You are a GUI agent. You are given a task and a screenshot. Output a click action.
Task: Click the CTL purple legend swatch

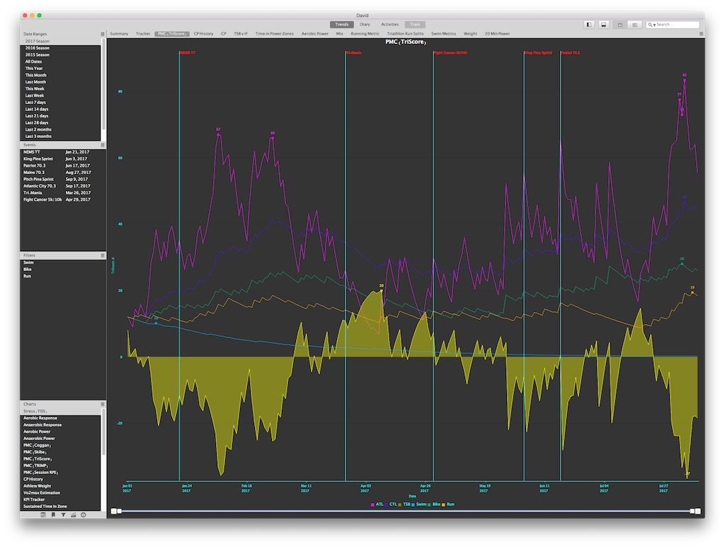(x=387, y=505)
